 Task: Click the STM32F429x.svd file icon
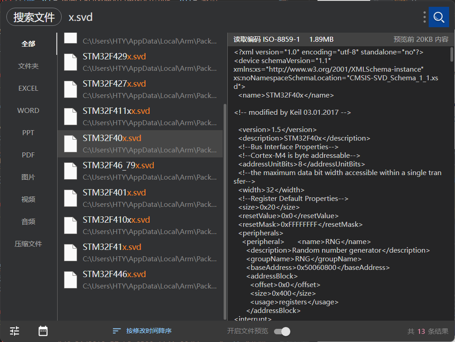click(x=70, y=62)
